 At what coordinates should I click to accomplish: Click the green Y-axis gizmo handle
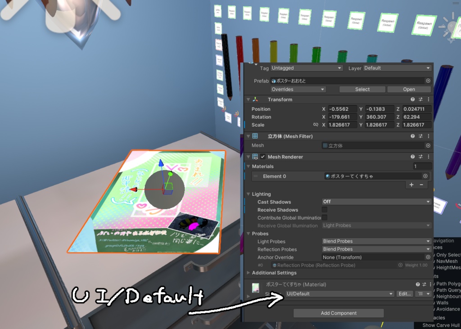(170, 174)
